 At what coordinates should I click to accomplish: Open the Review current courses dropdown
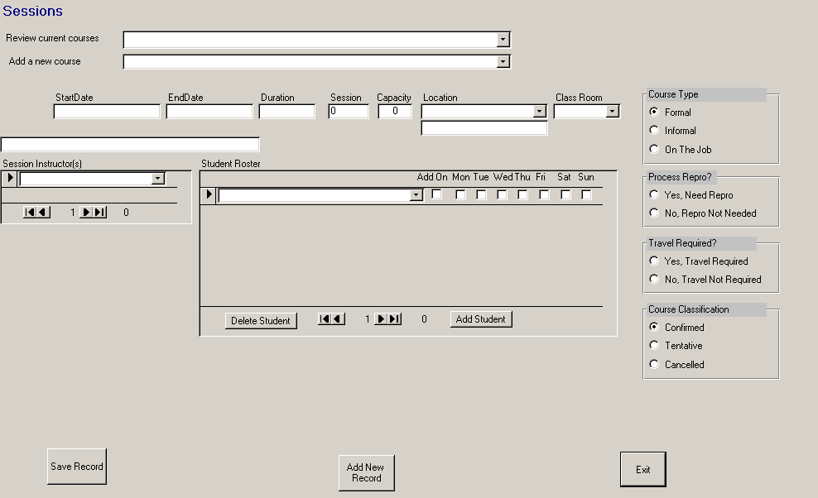tap(503, 40)
